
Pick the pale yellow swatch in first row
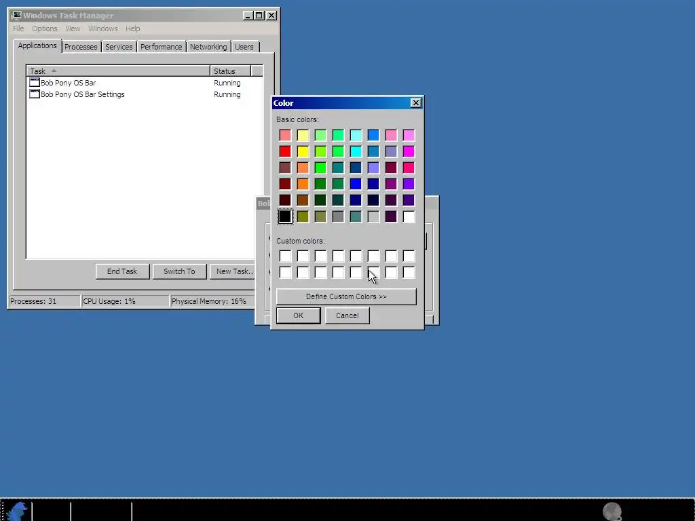tap(303, 135)
